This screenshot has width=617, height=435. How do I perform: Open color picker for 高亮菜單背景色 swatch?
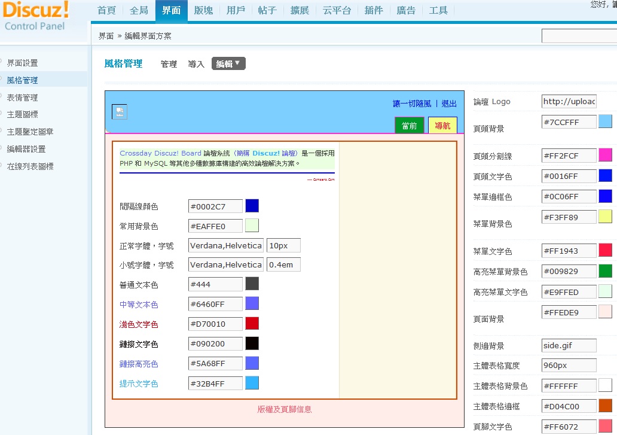point(605,271)
